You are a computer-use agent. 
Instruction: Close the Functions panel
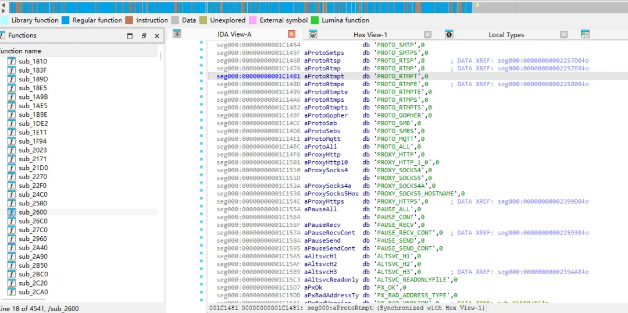click(x=157, y=35)
